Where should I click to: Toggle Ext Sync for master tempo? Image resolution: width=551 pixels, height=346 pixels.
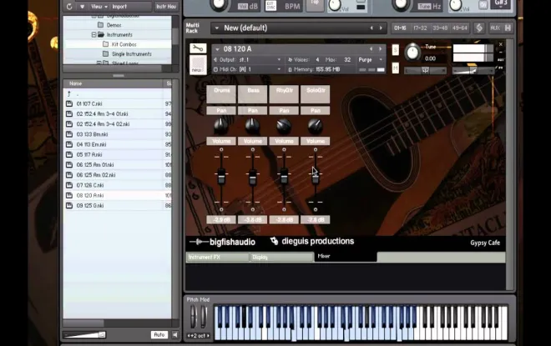coord(270,6)
